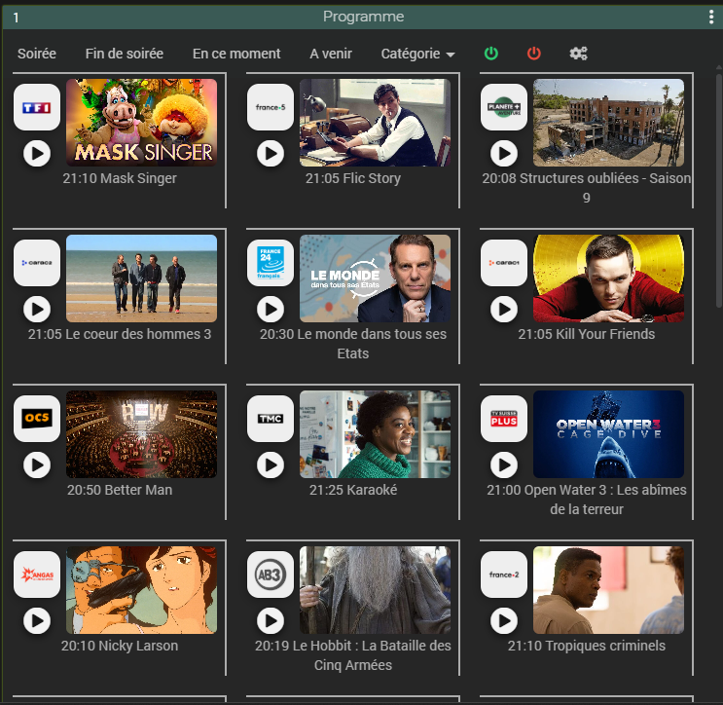Screen dimensions: 723x705
Task: Open the Le Hobbit thumbnail
Action: (375, 590)
